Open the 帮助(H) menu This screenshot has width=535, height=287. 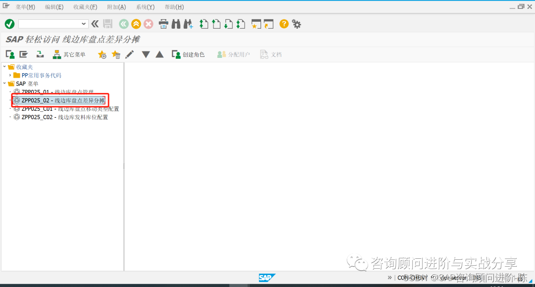(174, 7)
